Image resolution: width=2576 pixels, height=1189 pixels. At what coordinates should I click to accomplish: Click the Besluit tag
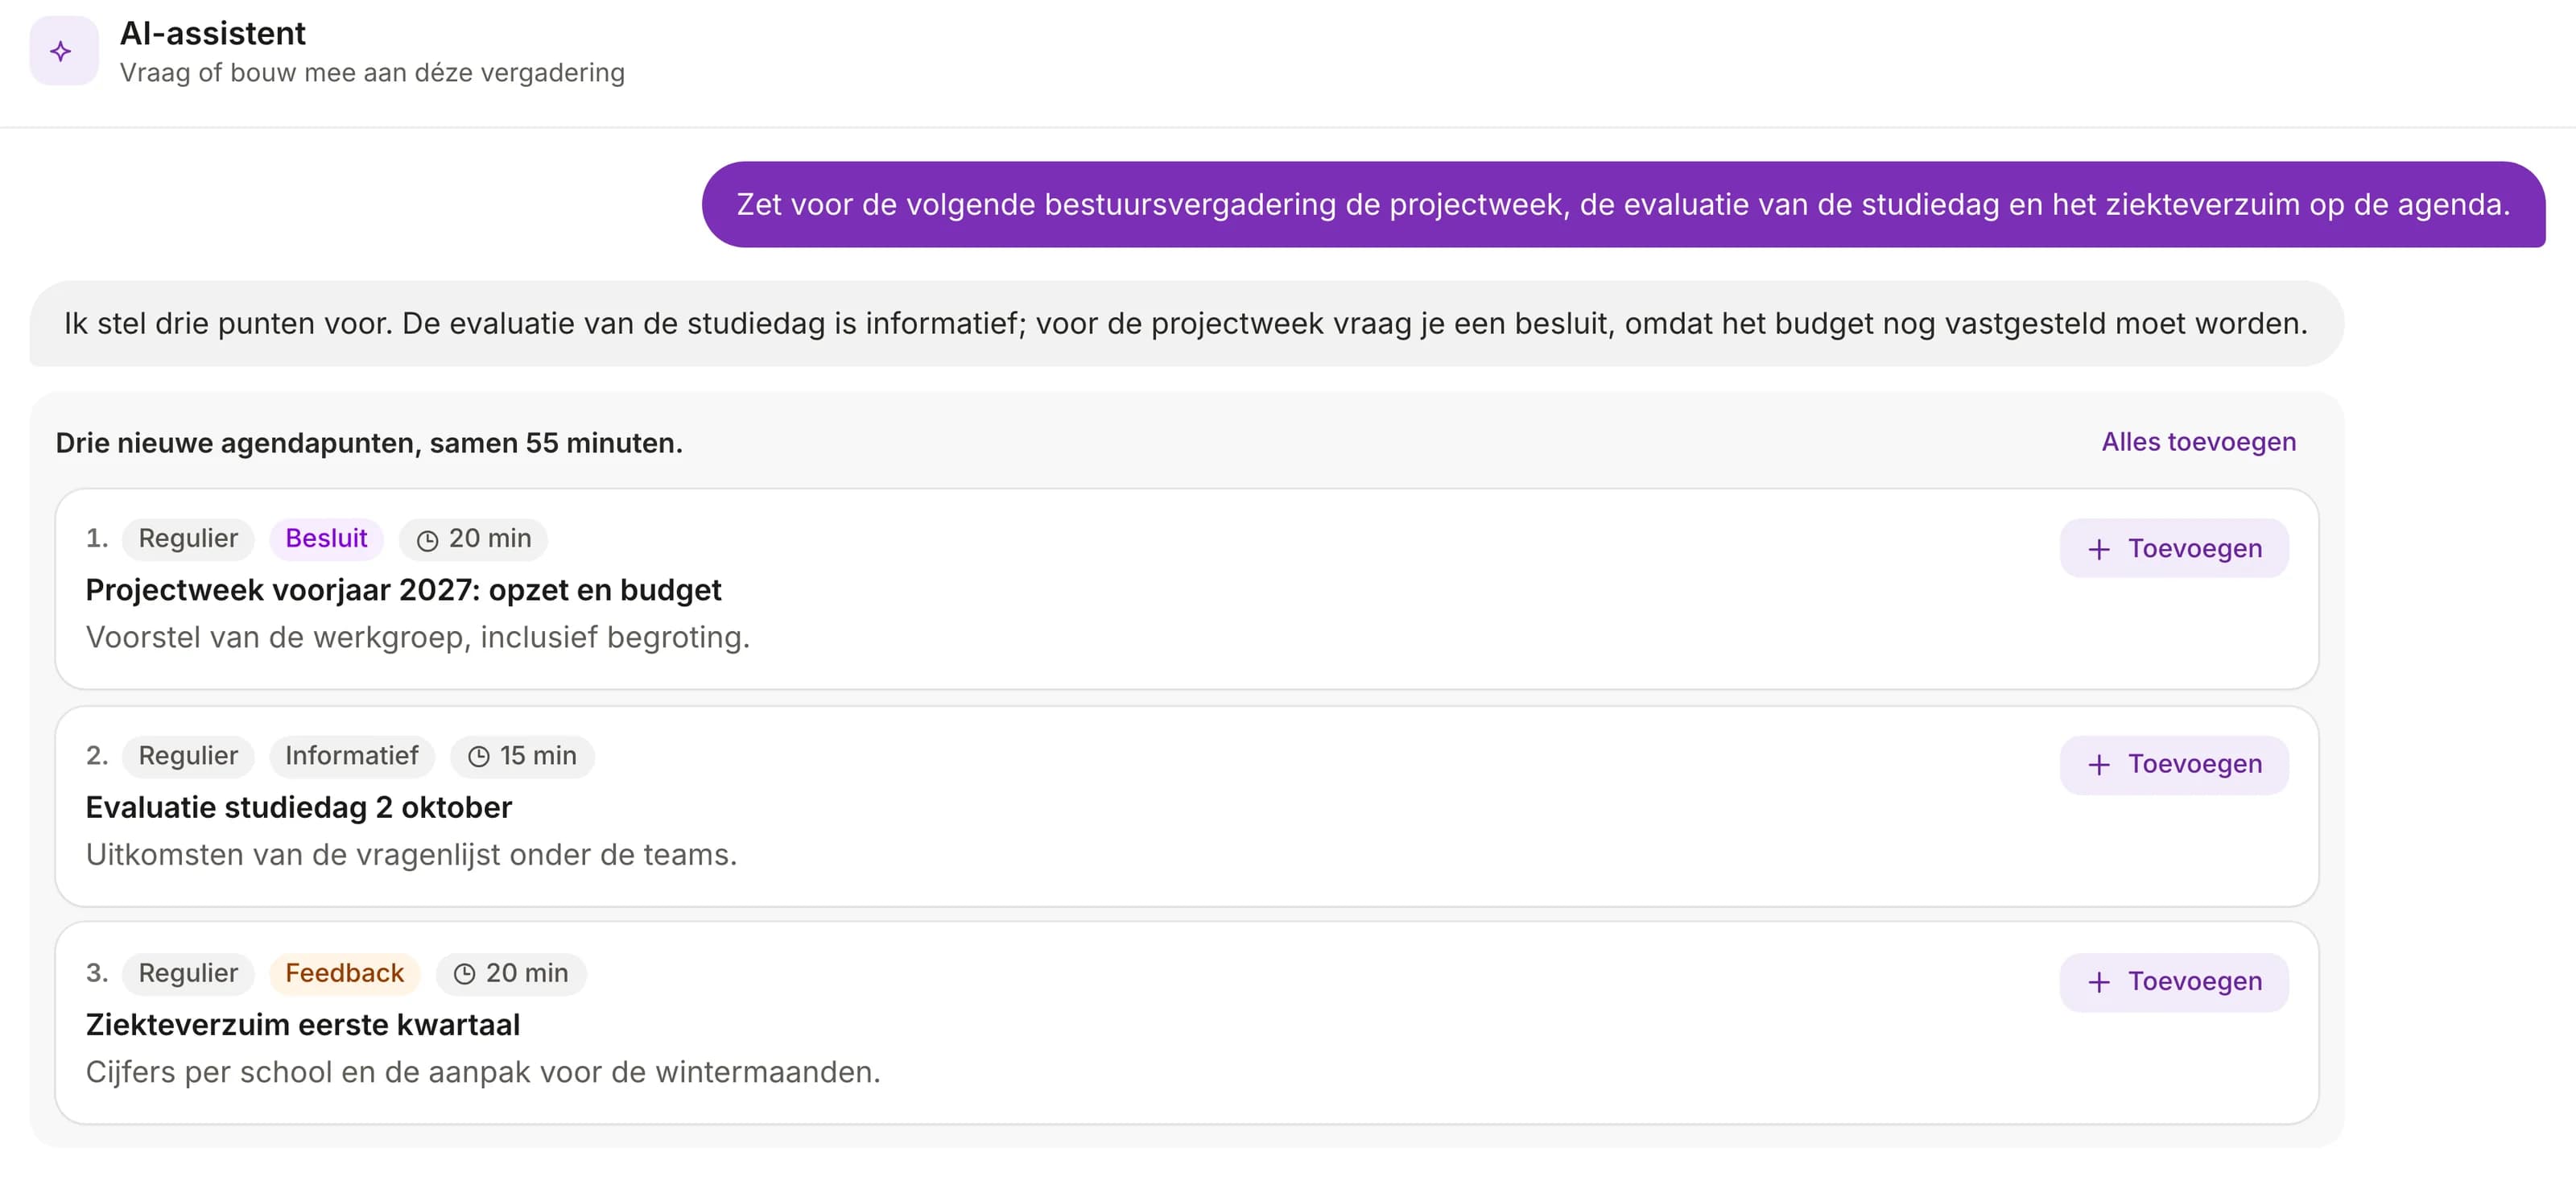(326, 539)
